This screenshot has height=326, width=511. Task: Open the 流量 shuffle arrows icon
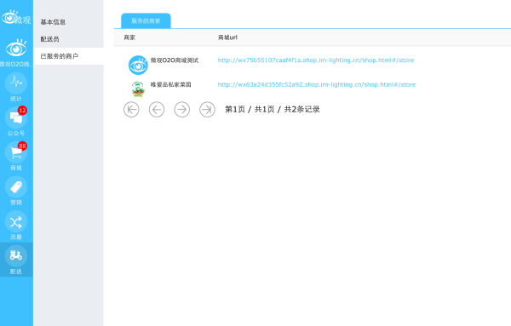click(16, 222)
